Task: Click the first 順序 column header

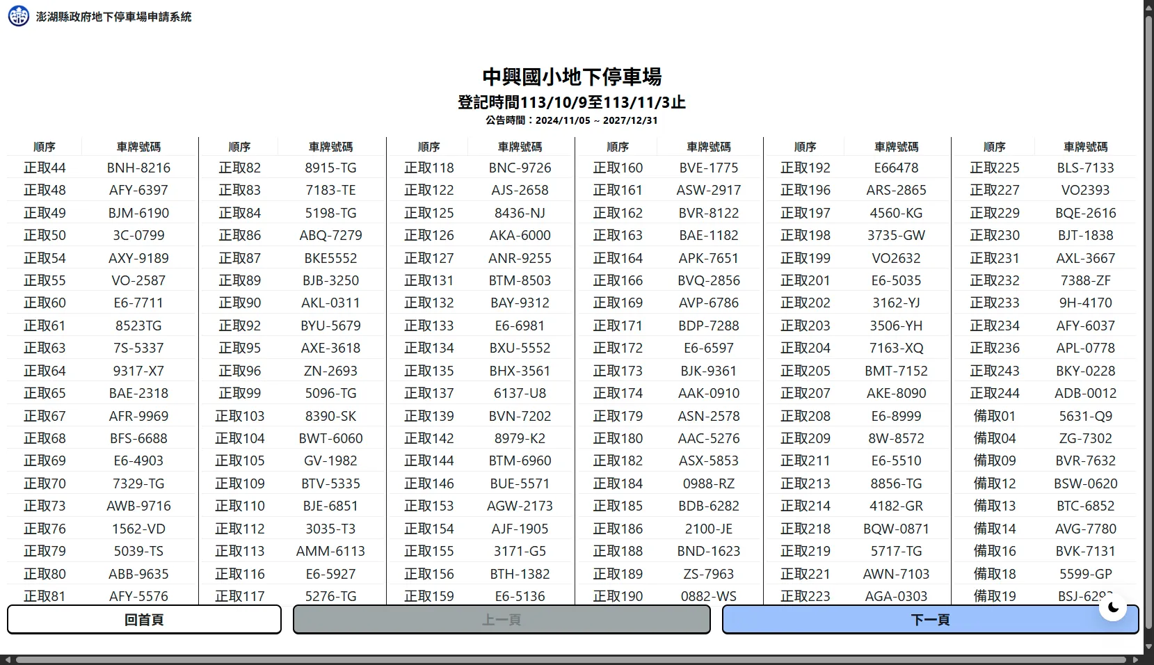Action: (45, 147)
